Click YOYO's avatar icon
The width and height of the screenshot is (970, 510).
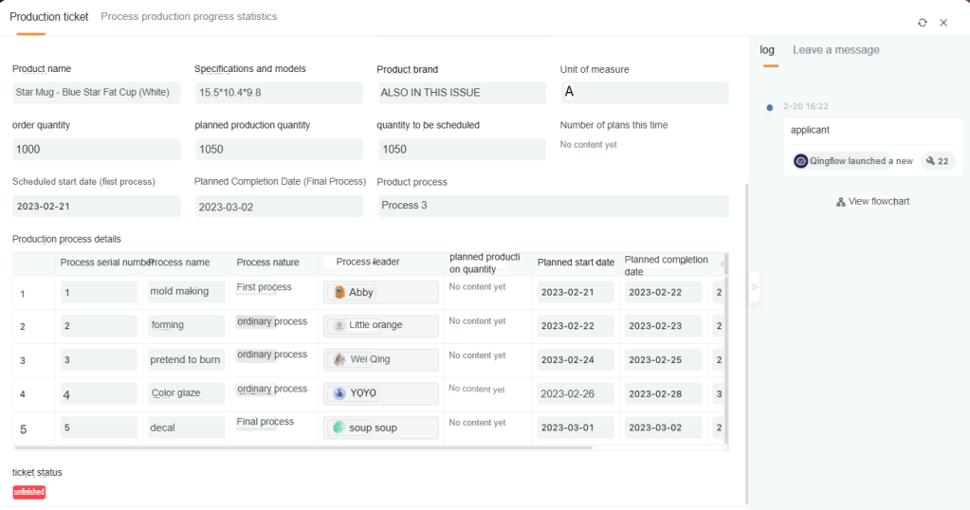(339, 393)
